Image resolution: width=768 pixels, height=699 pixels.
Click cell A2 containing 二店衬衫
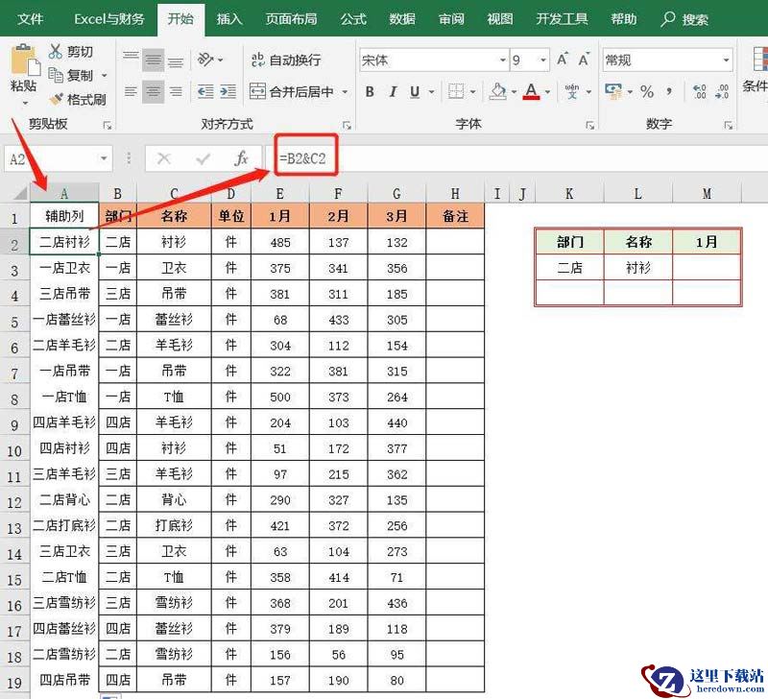64,242
